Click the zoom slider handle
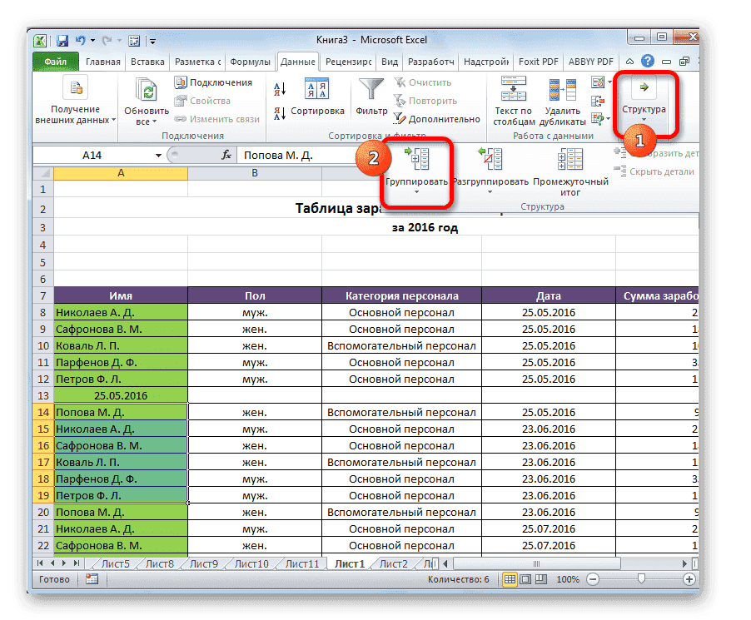751x620 pixels. [639, 579]
